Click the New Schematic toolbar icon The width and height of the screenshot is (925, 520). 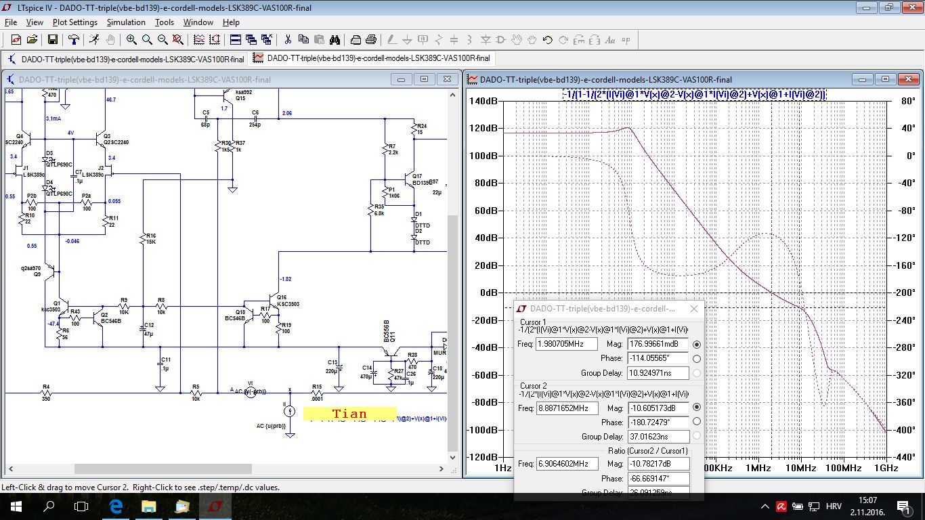pos(16,40)
